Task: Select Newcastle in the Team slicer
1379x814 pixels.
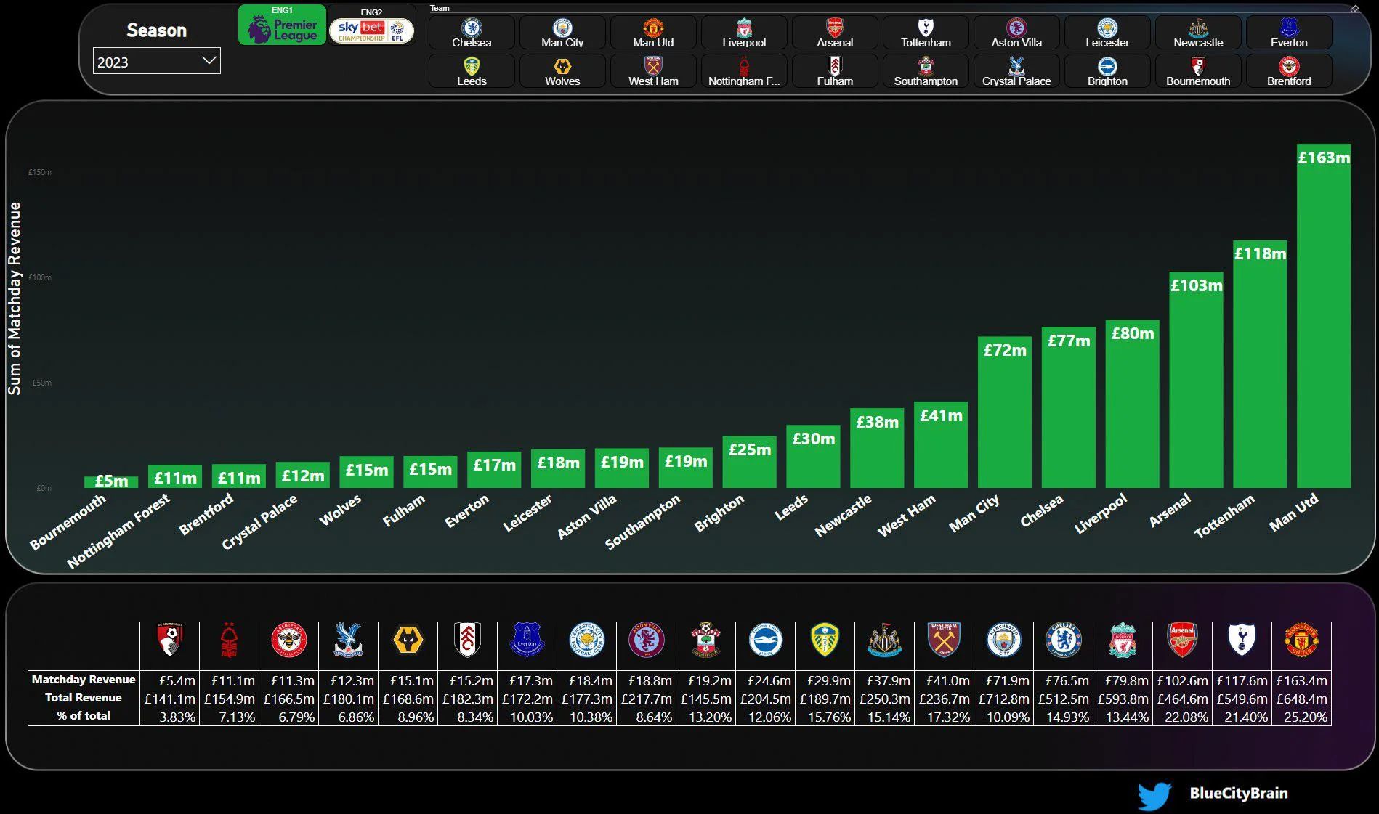Action: pos(1198,33)
